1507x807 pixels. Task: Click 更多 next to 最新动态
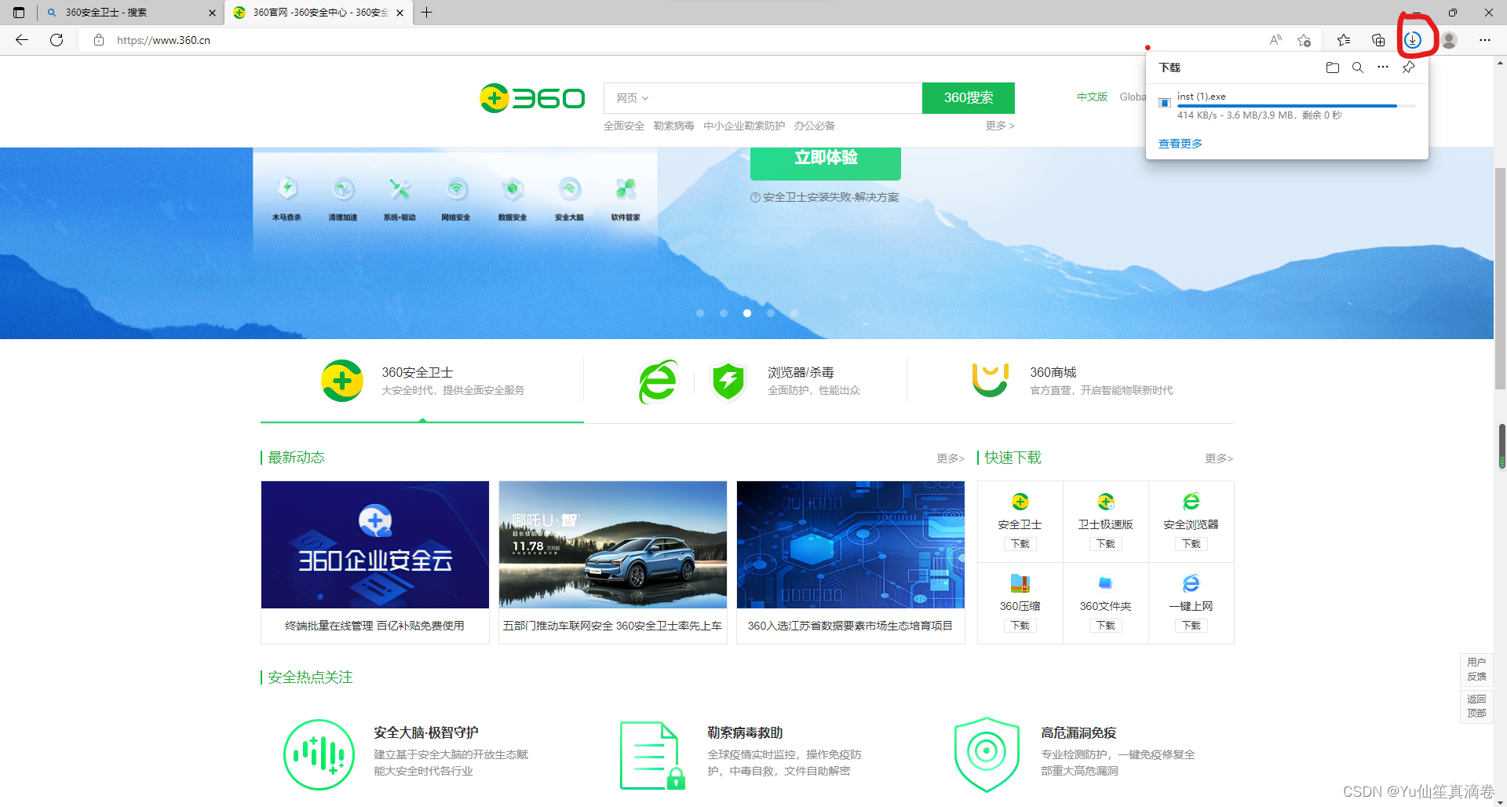pos(951,458)
